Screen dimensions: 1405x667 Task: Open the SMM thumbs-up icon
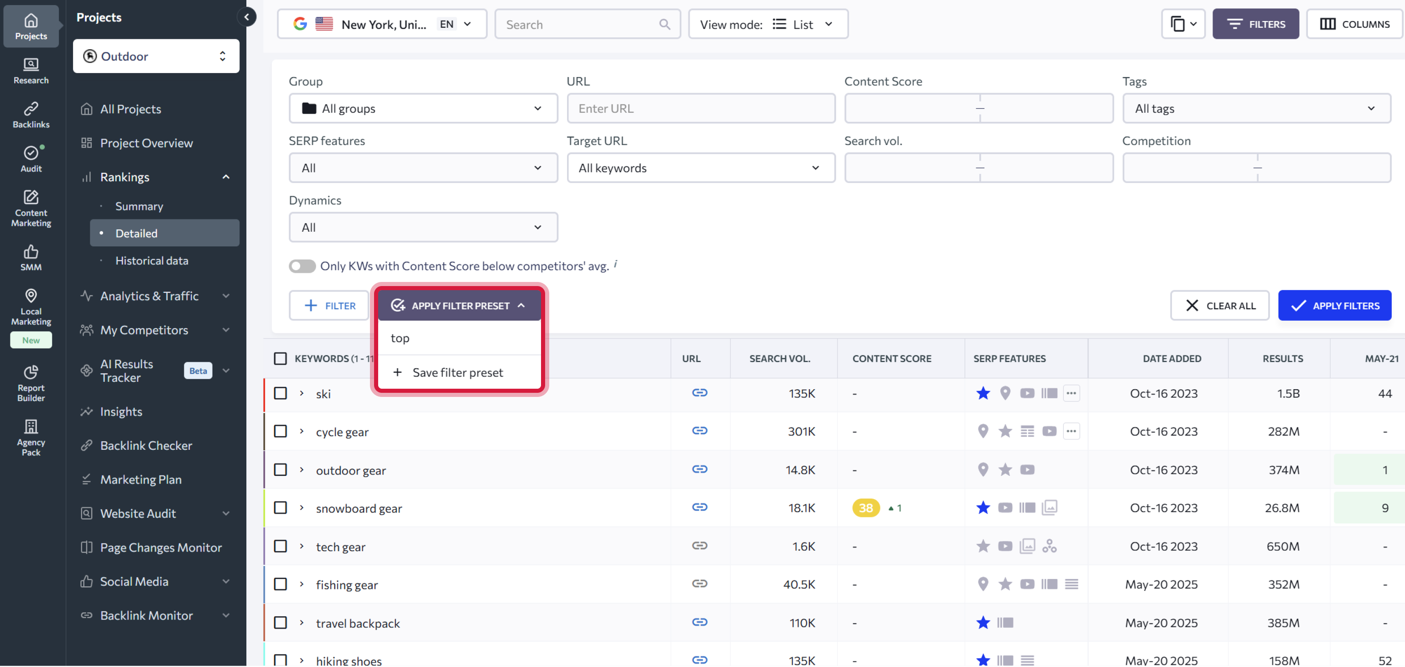tap(31, 251)
